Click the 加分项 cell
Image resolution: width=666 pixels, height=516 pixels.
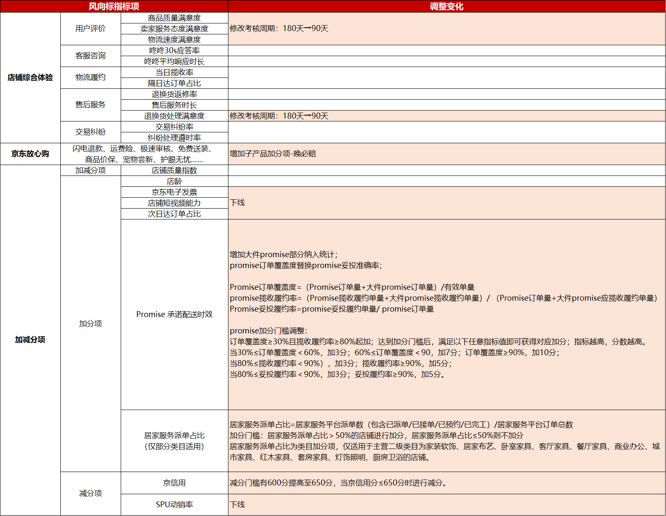click(x=91, y=324)
